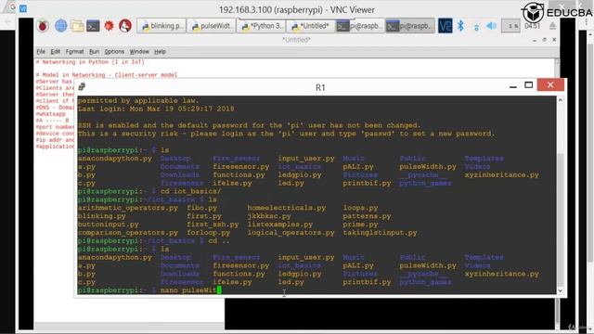Click the 'nano pulseWit' command prompt line
This screenshot has width=594, height=334.
click(149, 290)
